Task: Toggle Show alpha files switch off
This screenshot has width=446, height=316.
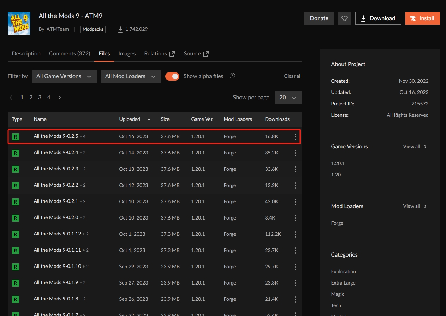Action: click(x=172, y=76)
